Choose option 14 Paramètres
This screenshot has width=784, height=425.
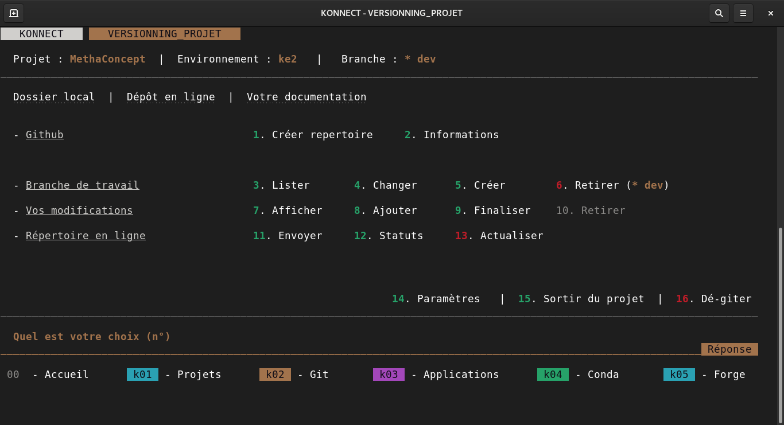point(436,299)
